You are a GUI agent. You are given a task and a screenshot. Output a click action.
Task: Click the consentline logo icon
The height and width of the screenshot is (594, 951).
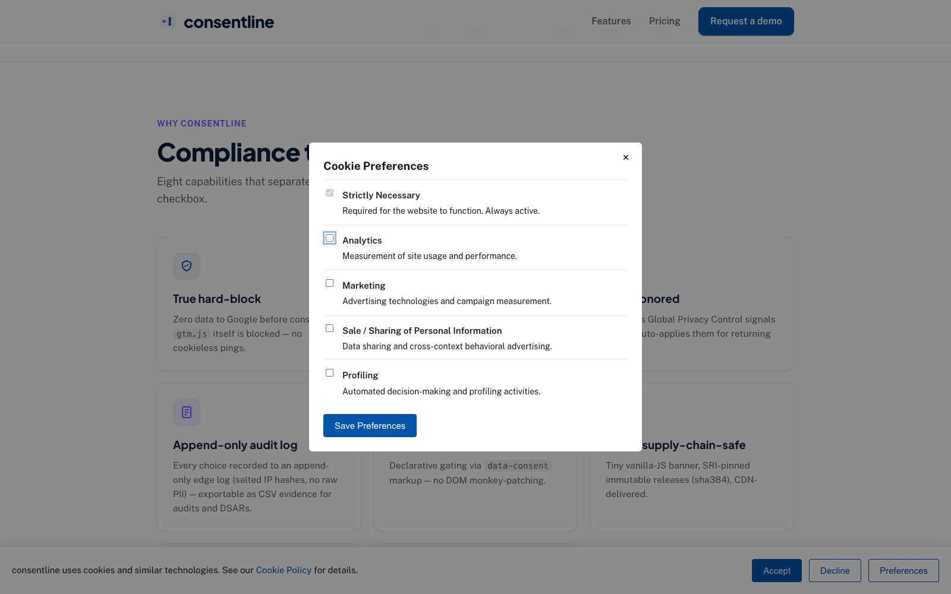click(x=168, y=21)
